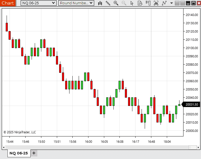201x159 pixels.
Task: Click the horizontal scrollbar thumb
Action: coord(192,147)
